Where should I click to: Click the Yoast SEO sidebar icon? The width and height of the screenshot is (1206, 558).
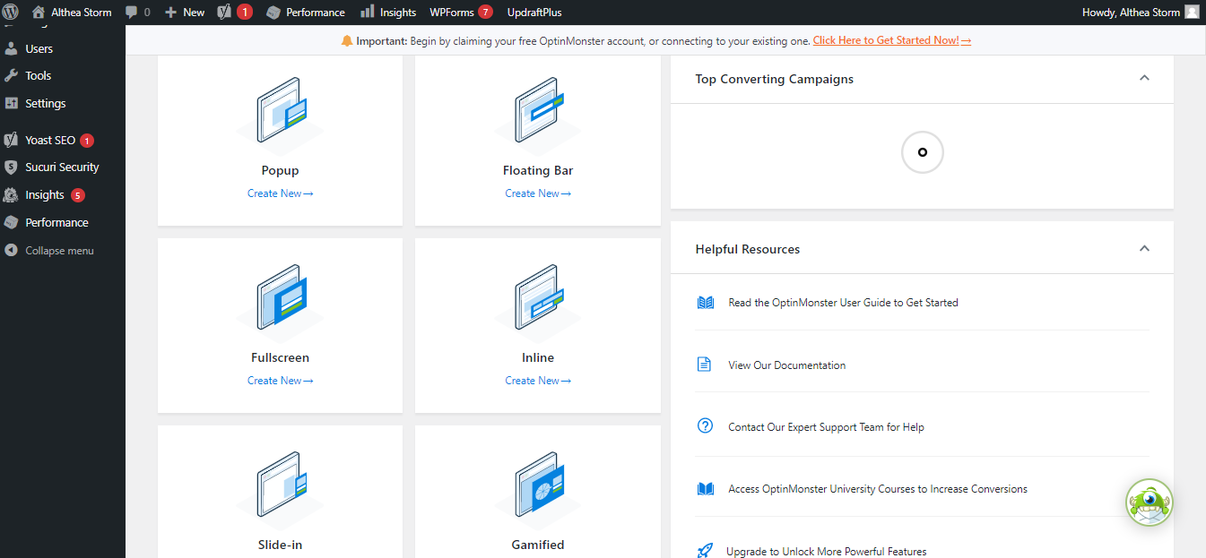[x=12, y=140]
